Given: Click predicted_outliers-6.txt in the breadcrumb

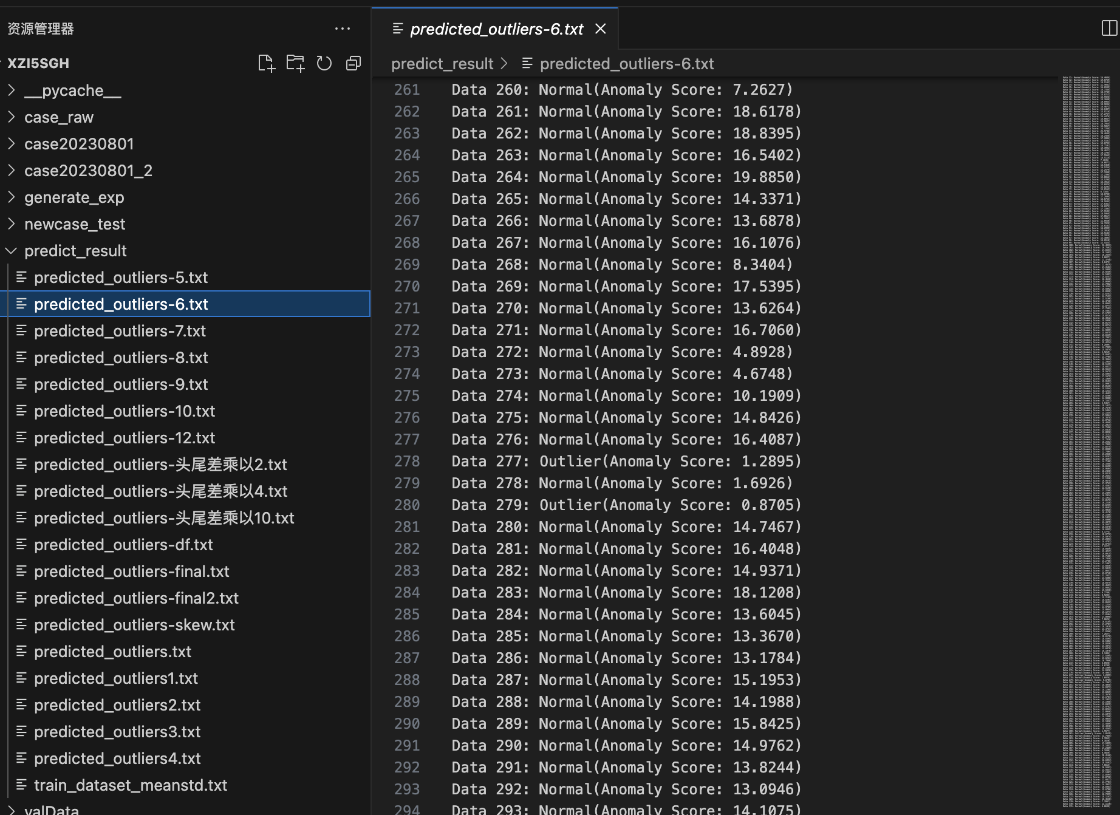Looking at the screenshot, I should click(627, 64).
